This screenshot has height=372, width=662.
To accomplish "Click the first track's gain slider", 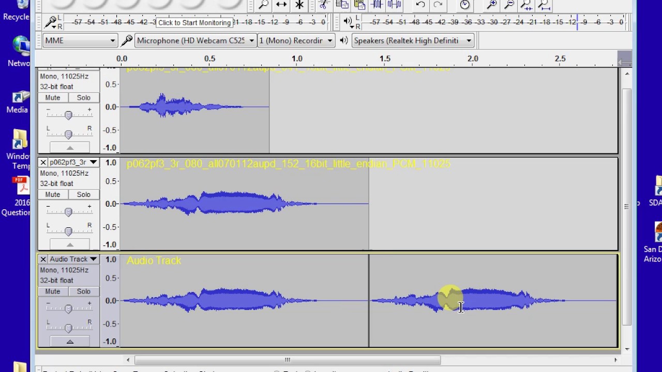I will (x=68, y=115).
